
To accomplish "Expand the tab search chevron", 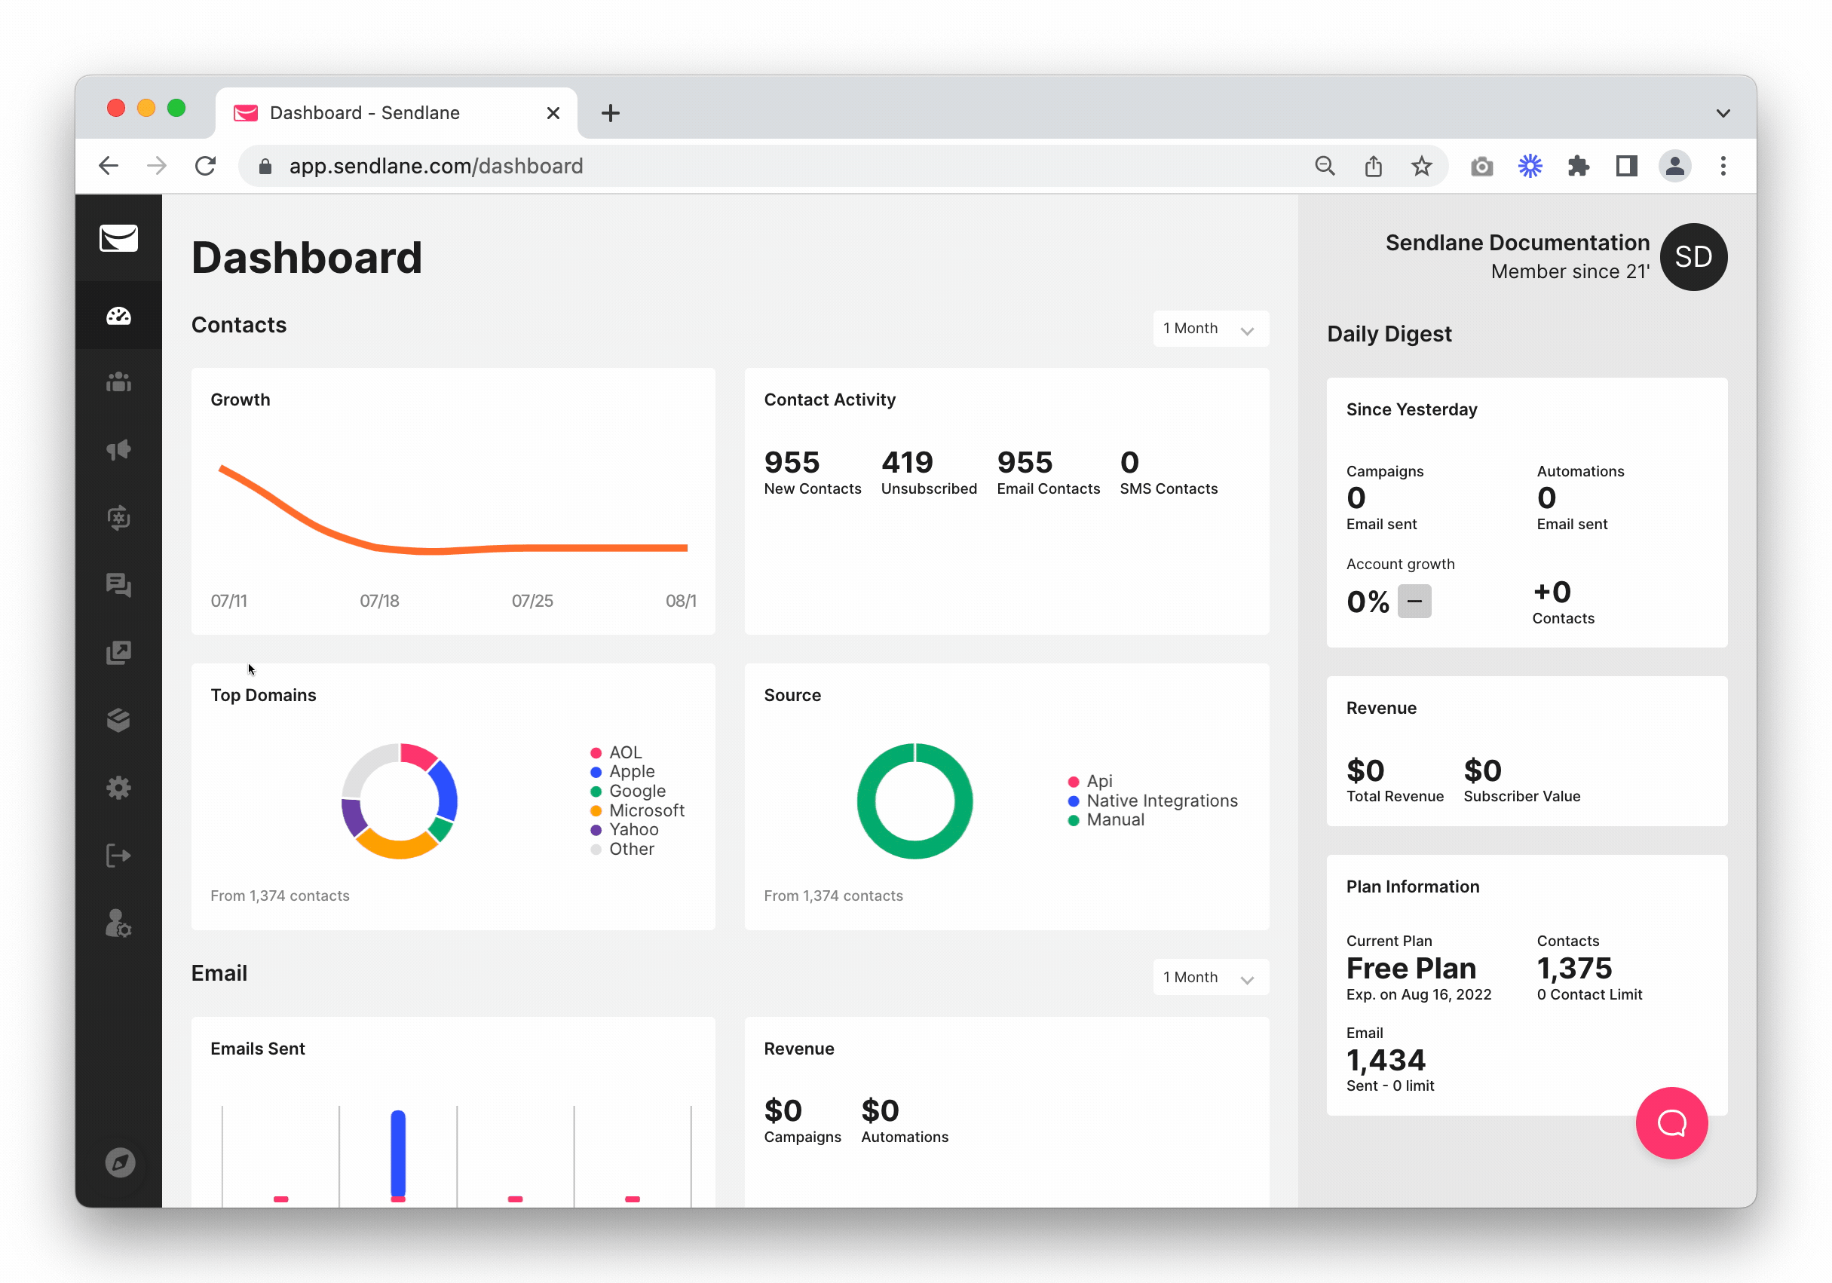I will [x=1723, y=113].
